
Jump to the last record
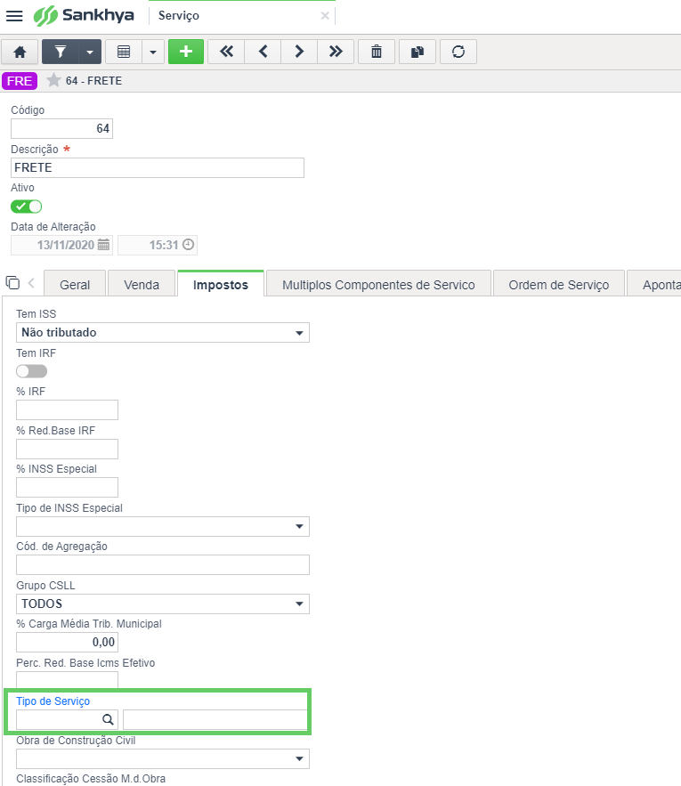pos(336,52)
